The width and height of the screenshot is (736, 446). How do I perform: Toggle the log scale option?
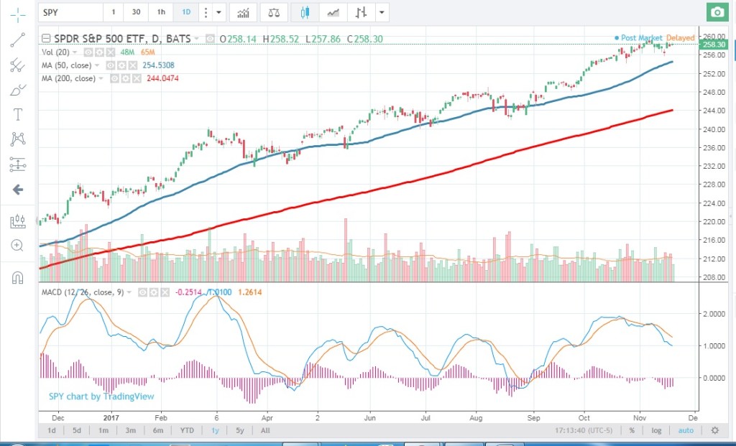(656, 430)
